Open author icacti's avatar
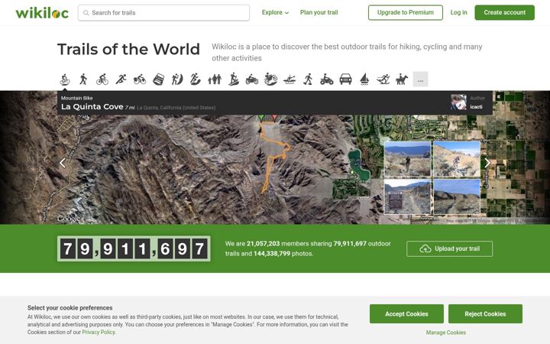The height and width of the screenshot is (344, 550). 458,102
